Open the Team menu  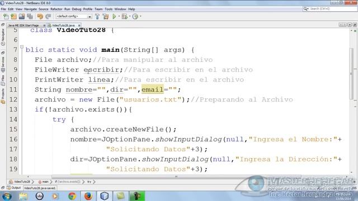point(98,9)
